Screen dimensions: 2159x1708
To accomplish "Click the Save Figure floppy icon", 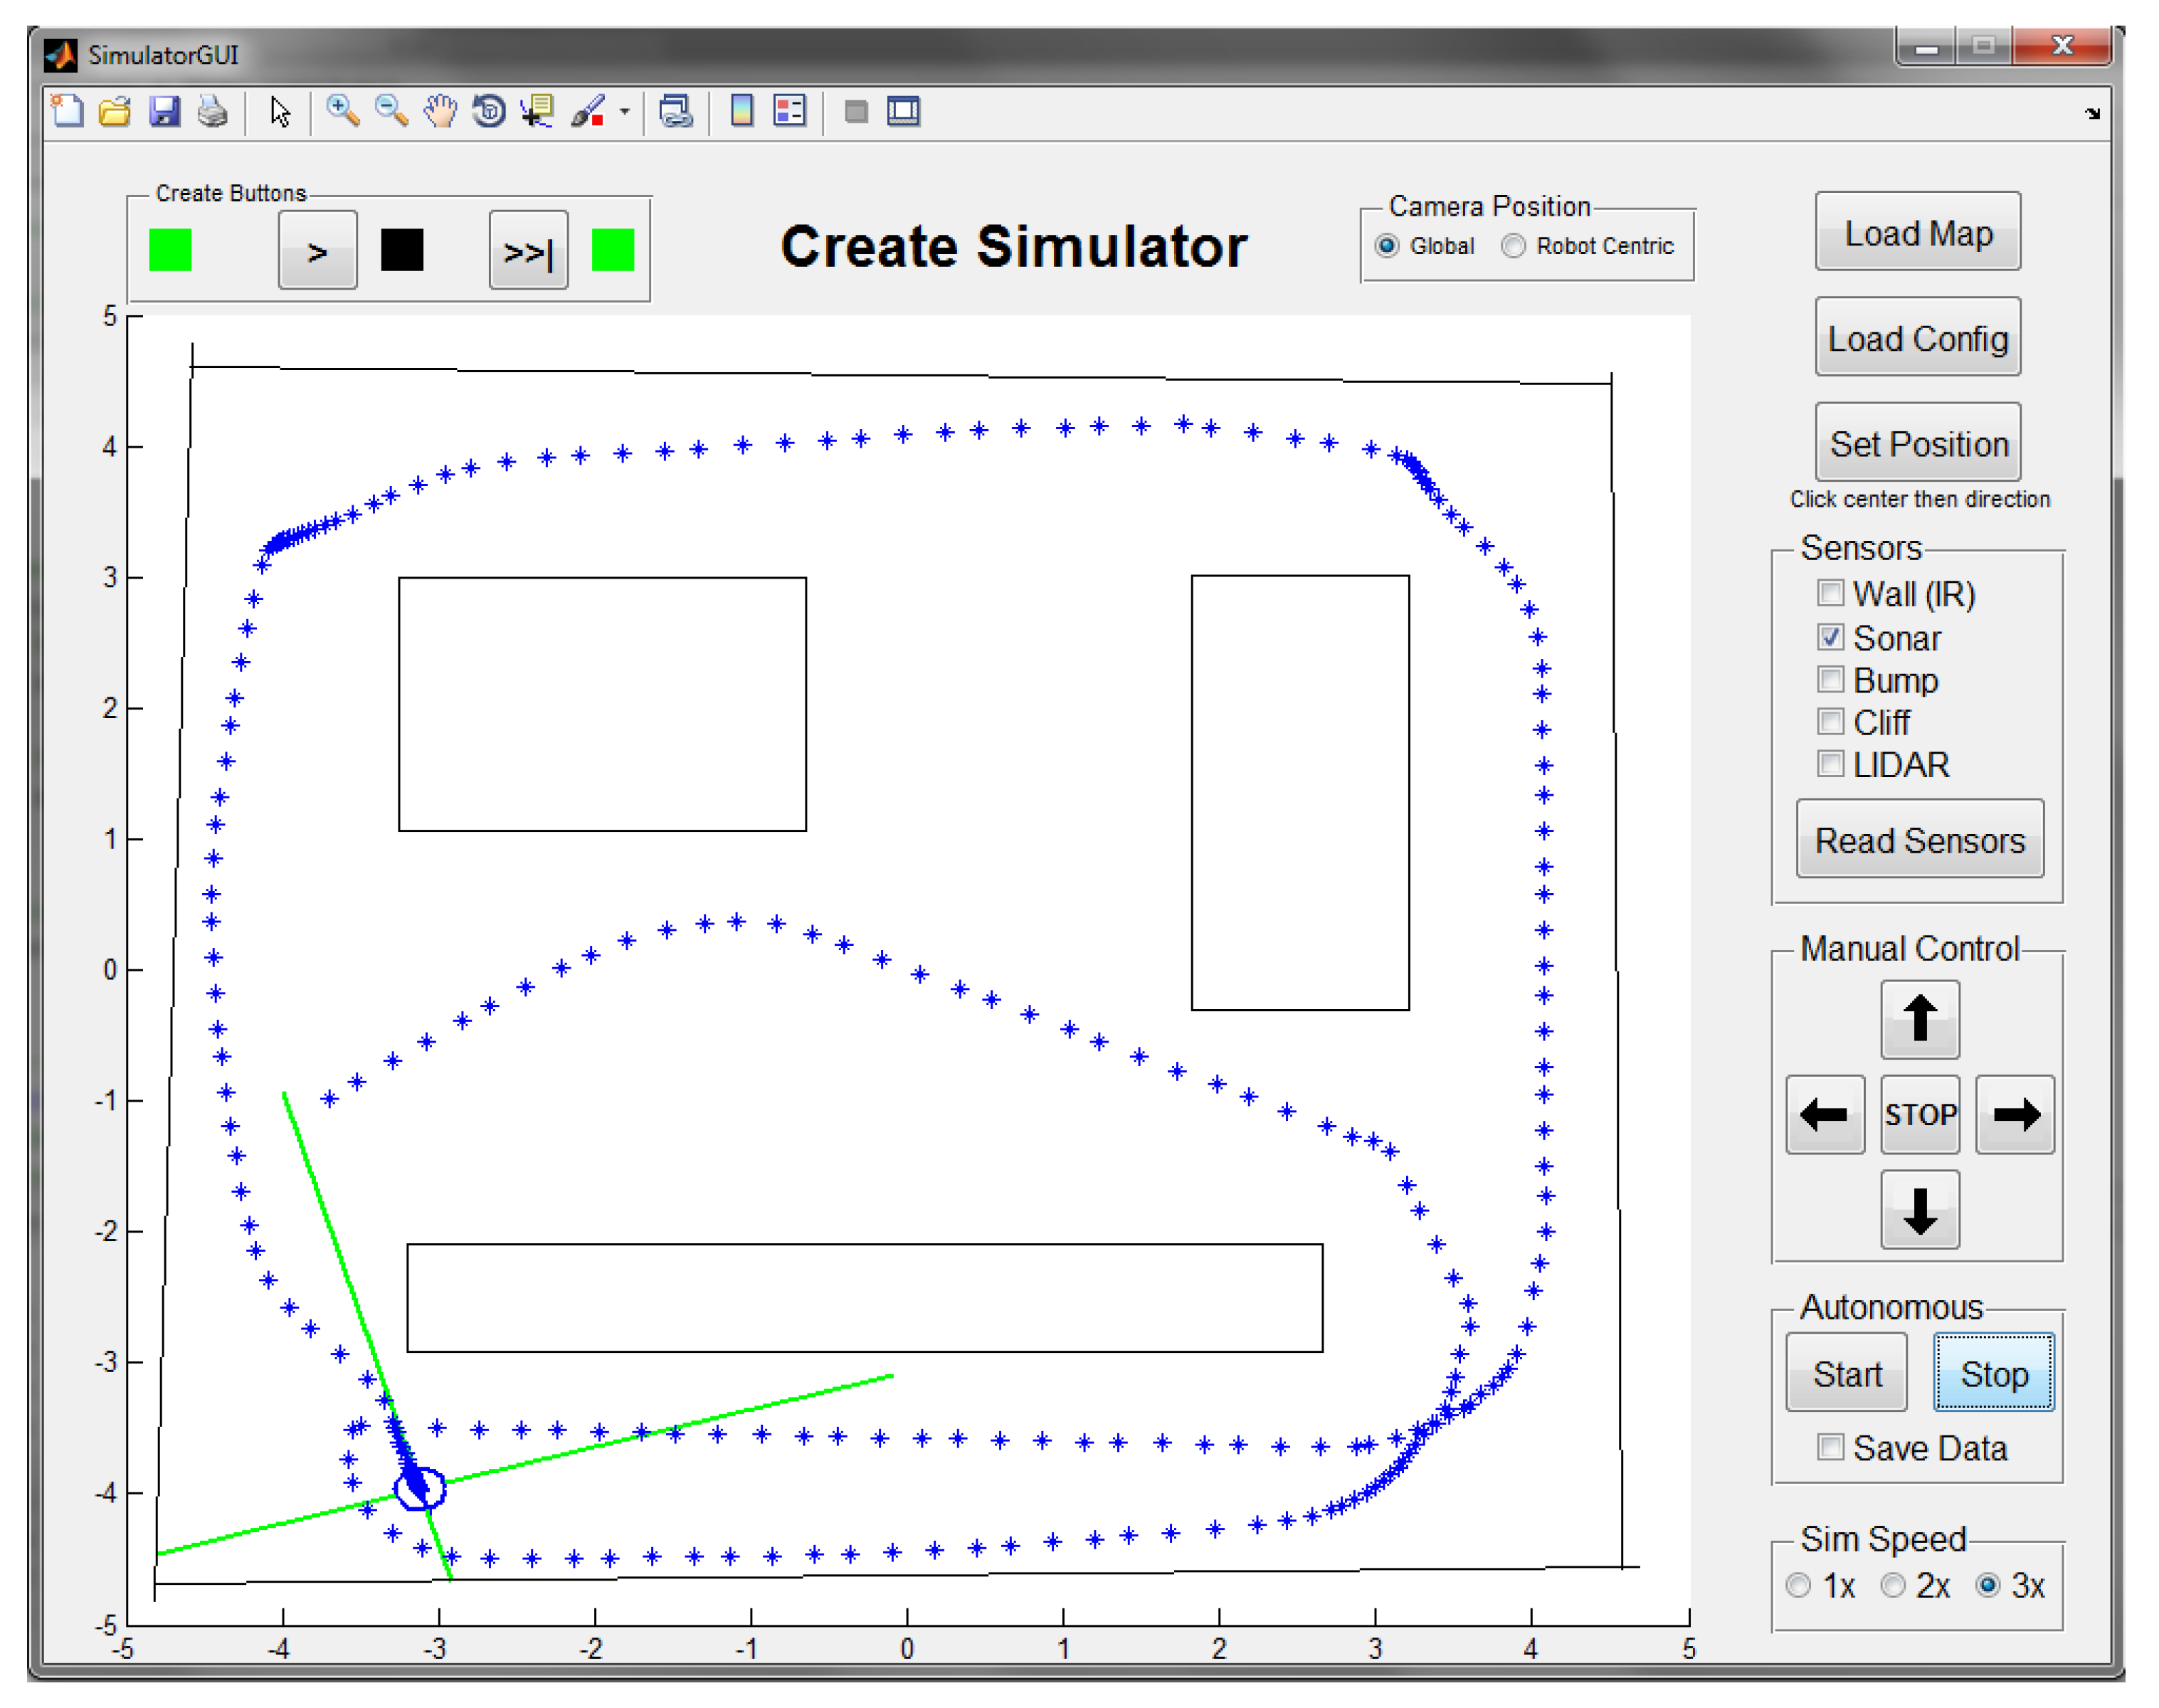I will click(x=164, y=111).
